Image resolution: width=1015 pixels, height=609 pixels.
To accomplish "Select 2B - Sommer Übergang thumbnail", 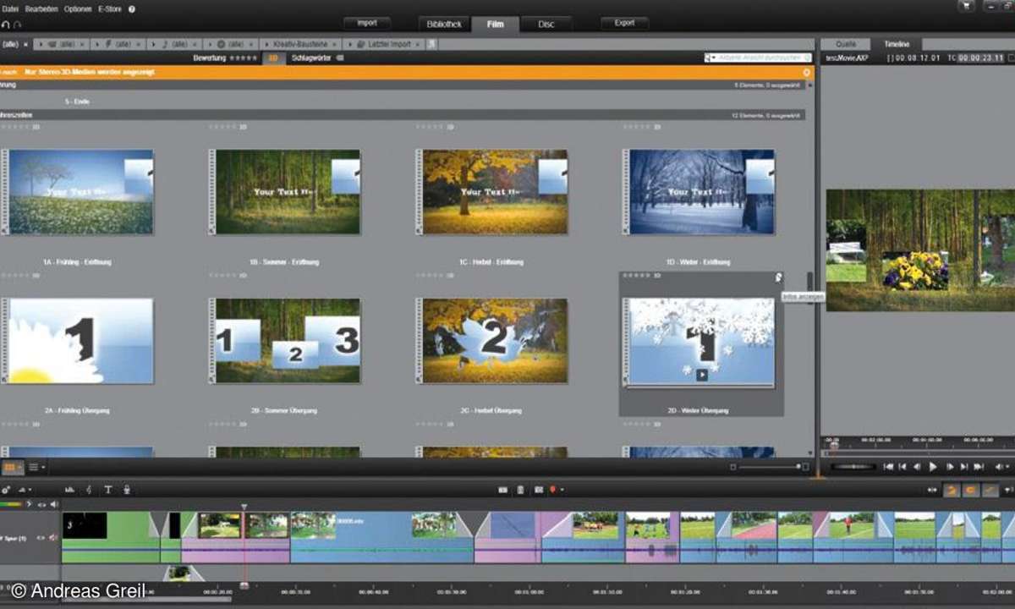I will click(x=287, y=341).
